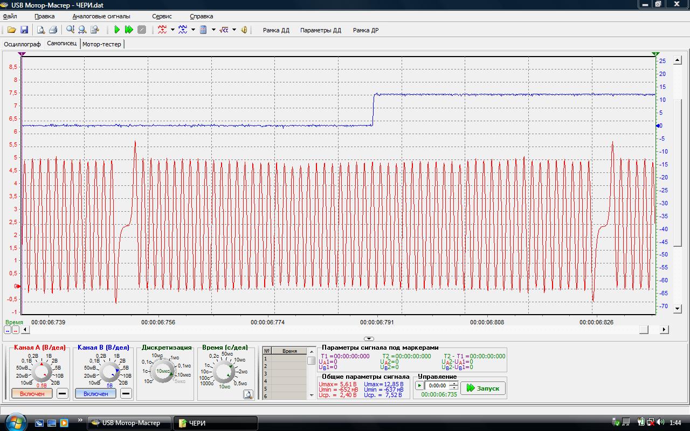Click the Время time-per-division knob
This screenshot has width=690, height=431.
point(223,372)
